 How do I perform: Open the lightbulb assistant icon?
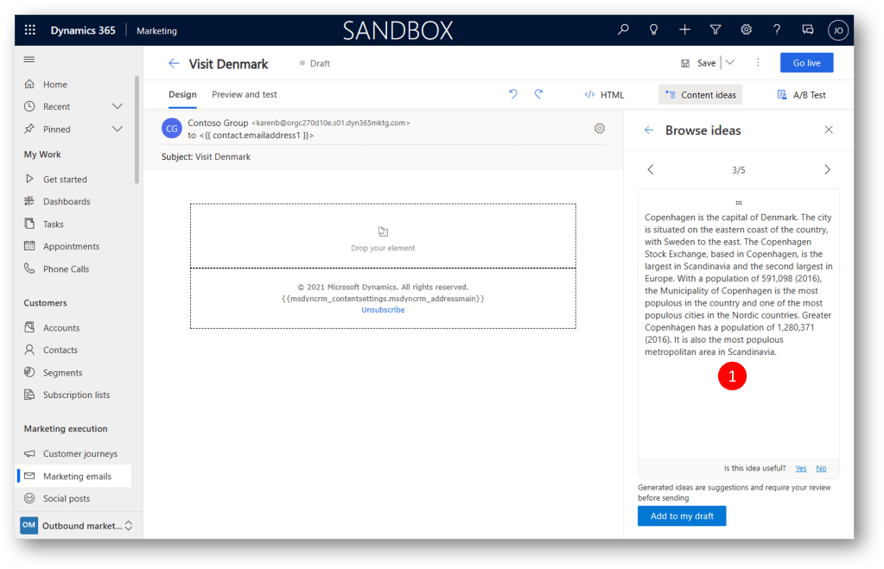[654, 30]
